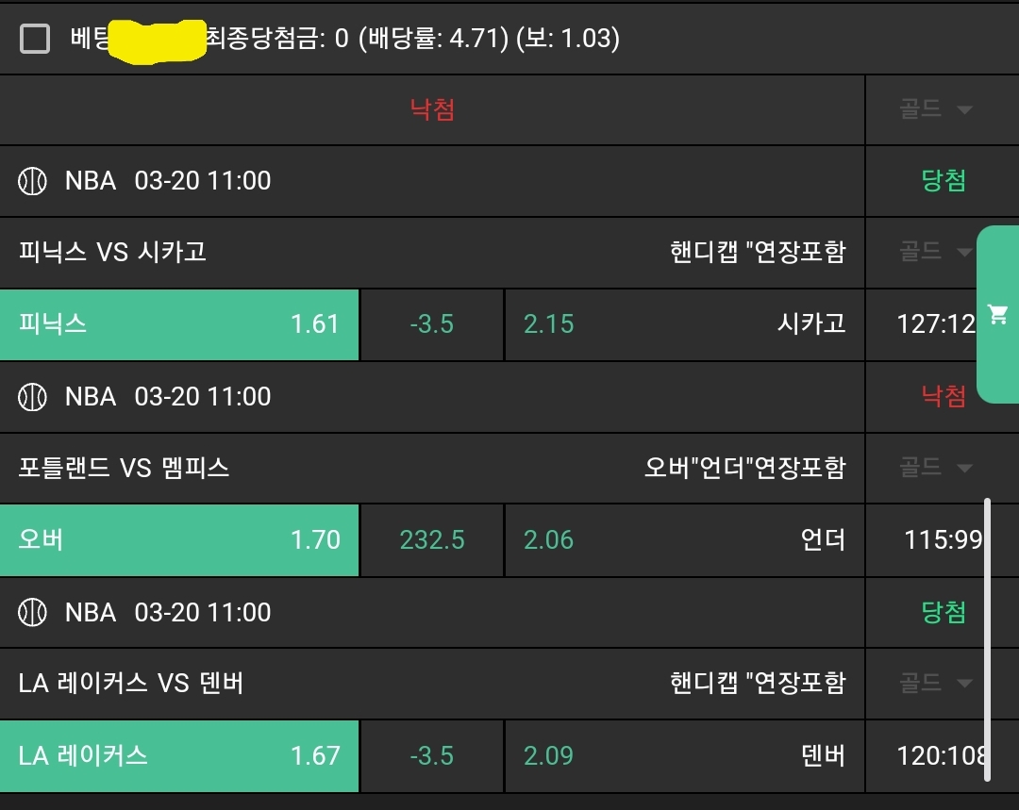1019x810 pixels.
Task: Open 골드 dropdown in the 낙첨 summary row
Action: click(x=935, y=109)
